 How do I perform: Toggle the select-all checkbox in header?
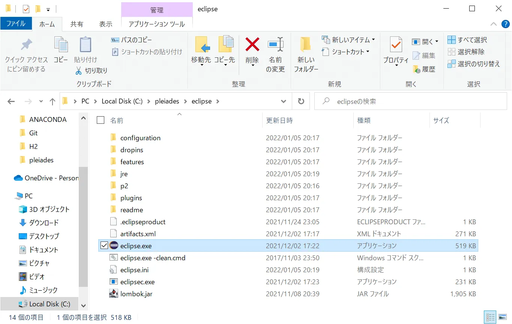coord(101,120)
